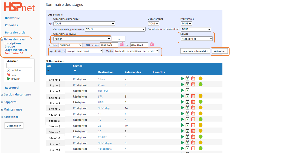This screenshot has width=293, height=165.
Task: Click the green play icon for 2C row
Action: coord(182,131)
